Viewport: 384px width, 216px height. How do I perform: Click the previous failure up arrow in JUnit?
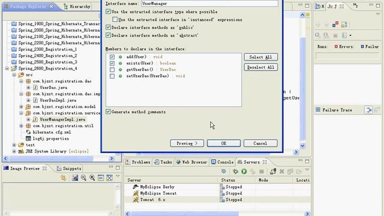(326, 24)
